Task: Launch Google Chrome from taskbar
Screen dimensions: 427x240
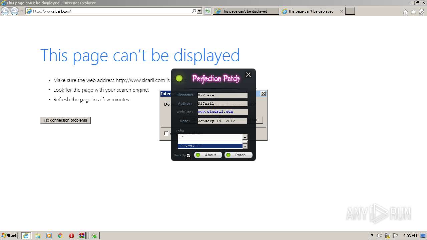Action: pyautogui.click(x=60, y=236)
